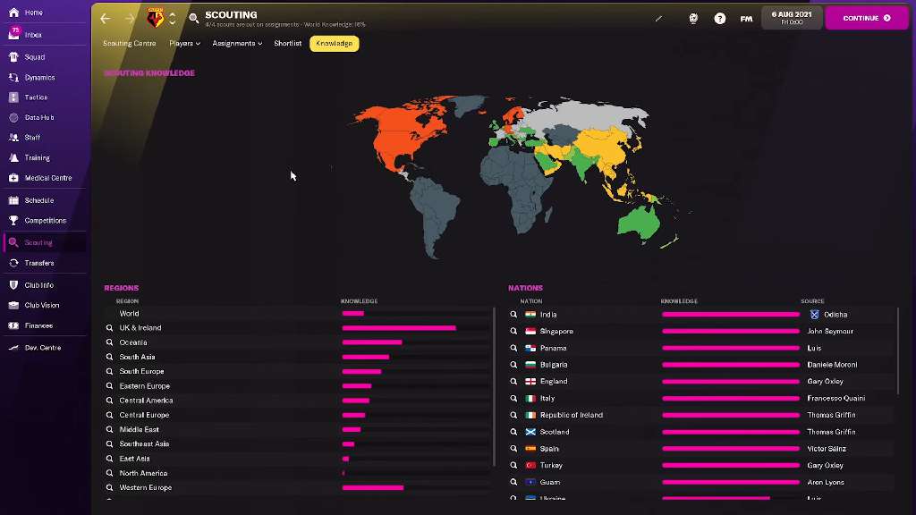
Task: Click the pencil edit icon in header
Action: (x=658, y=19)
